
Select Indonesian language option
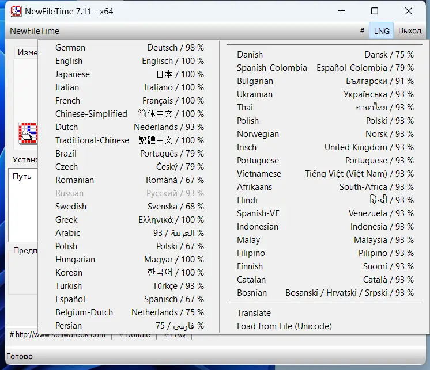(x=325, y=226)
